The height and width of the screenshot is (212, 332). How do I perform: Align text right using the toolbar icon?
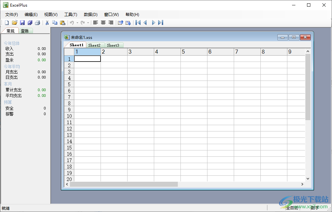pos(111,23)
